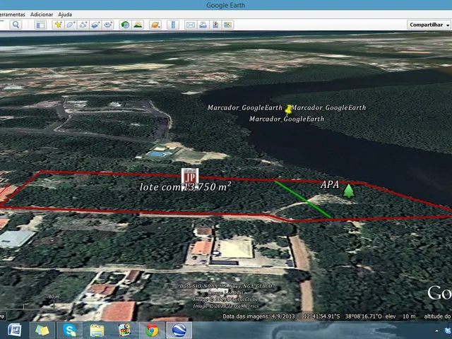Click the 'lote com 13.750 m²' label
The image size is (452, 339).
pos(185,186)
